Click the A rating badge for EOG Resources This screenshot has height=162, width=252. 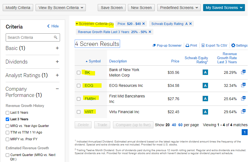205,85
